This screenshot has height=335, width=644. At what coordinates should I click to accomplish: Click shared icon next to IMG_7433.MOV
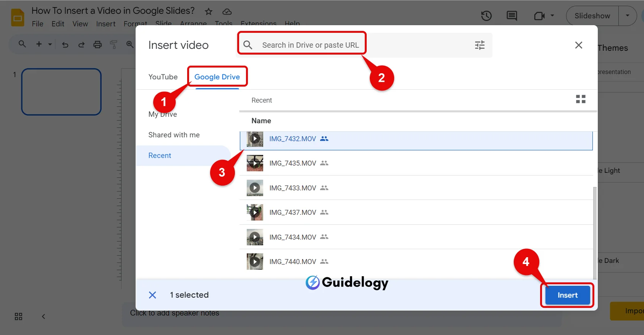(324, 188)
